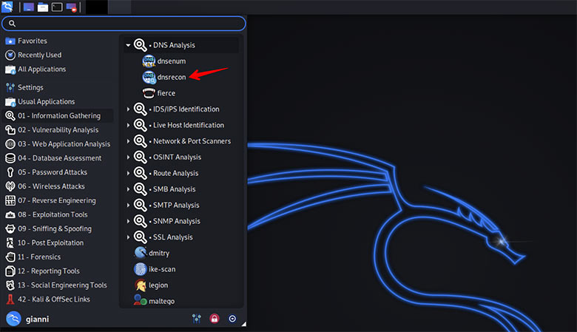The height and width of the screenshot is (332, 577).
Task: Click the gianni username text
Action: 37,319
